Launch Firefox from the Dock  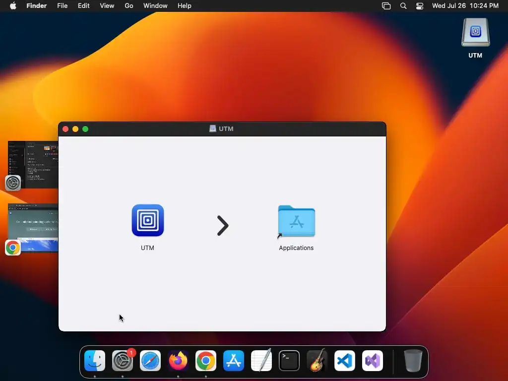178,361
